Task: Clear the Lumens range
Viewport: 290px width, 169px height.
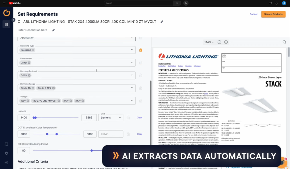Action: 139,117
